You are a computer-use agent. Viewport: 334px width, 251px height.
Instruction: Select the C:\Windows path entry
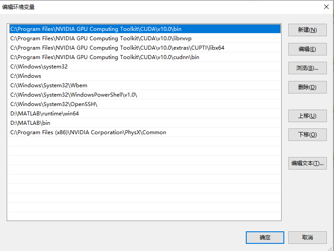click(145, 76)
